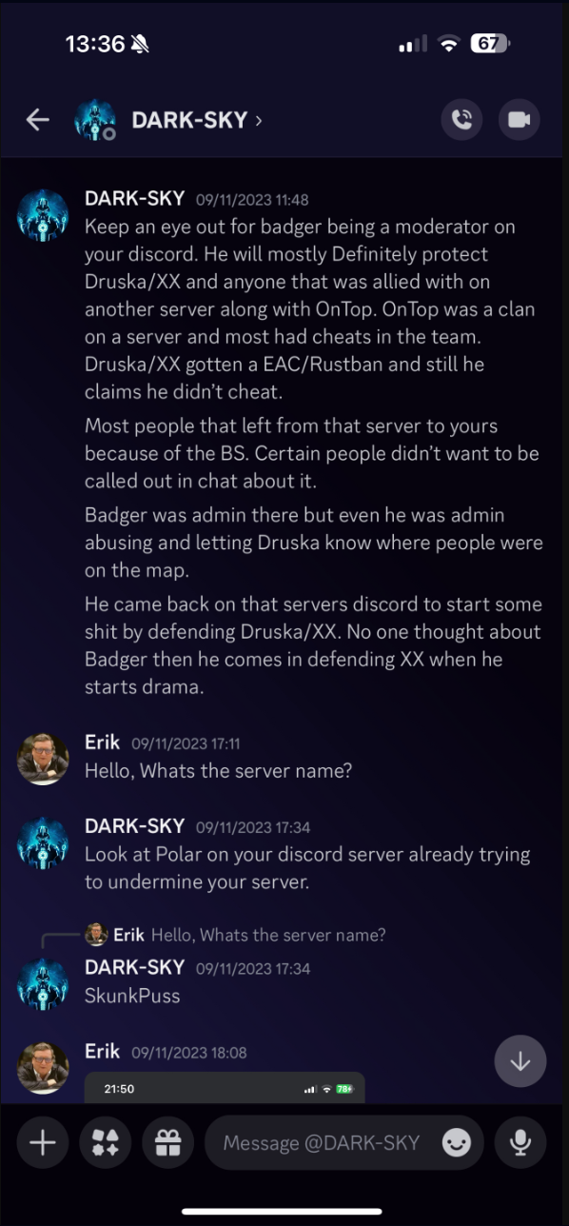Open the plus attachment menu
The image size is (569, 1226).
click(43, 1143)
